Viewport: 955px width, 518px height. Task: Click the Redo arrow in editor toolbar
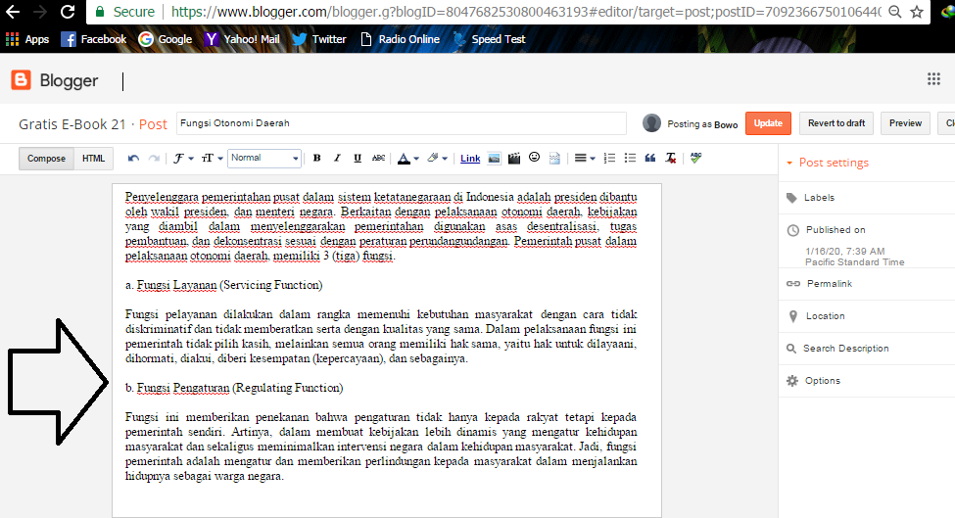coord(154,159)
